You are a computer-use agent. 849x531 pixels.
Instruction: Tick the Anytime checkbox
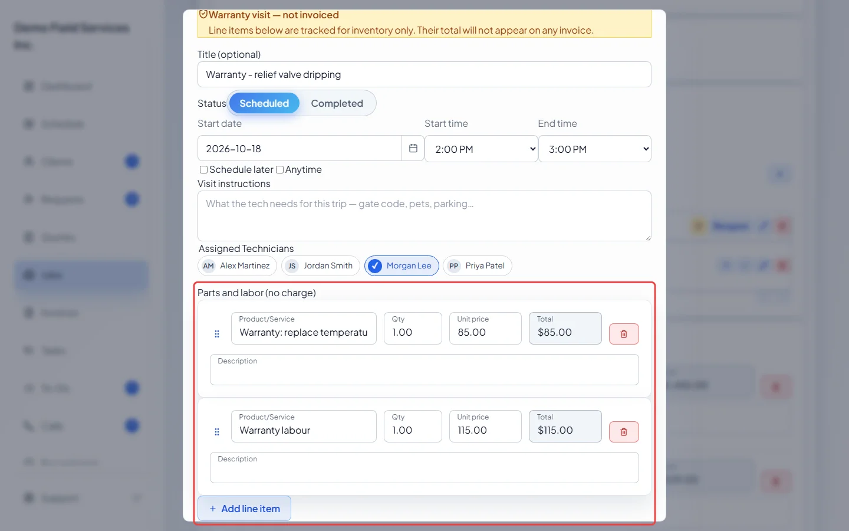280,170
